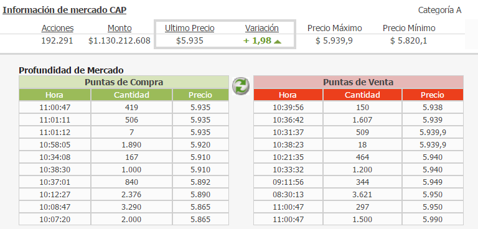Click buy quantity cell 1.890

click(x=132, y=145)
